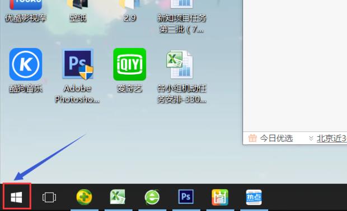Expand the chevron next to 北京近3
This screenshot has height=211, width=347.
point(311,138)
